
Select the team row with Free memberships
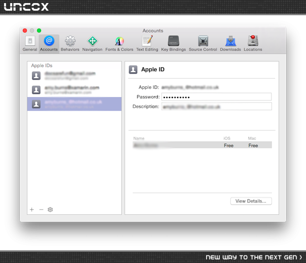pos(202,145)
